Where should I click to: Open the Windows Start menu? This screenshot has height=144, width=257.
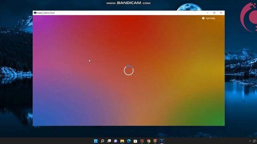pyautogui.click(x=96, y=141)
